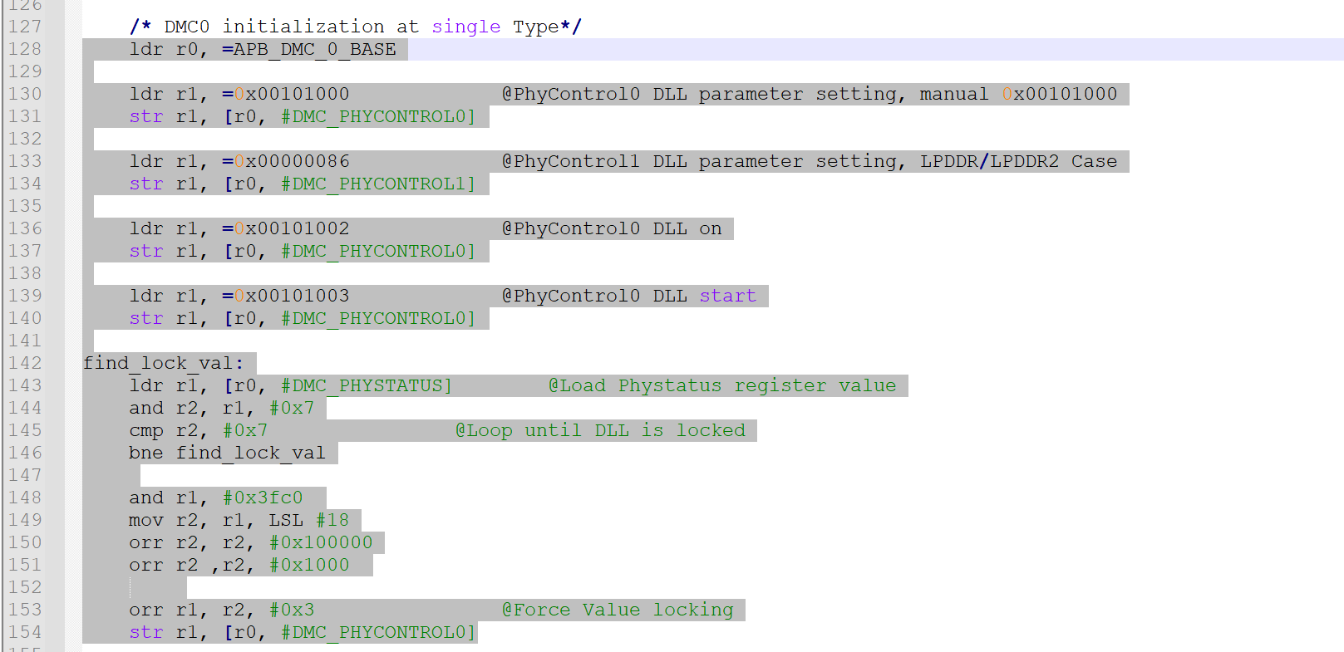Screen dimensions: 1344x652
Task: Click line number 135 in the gutter
Action: [25, 206]
